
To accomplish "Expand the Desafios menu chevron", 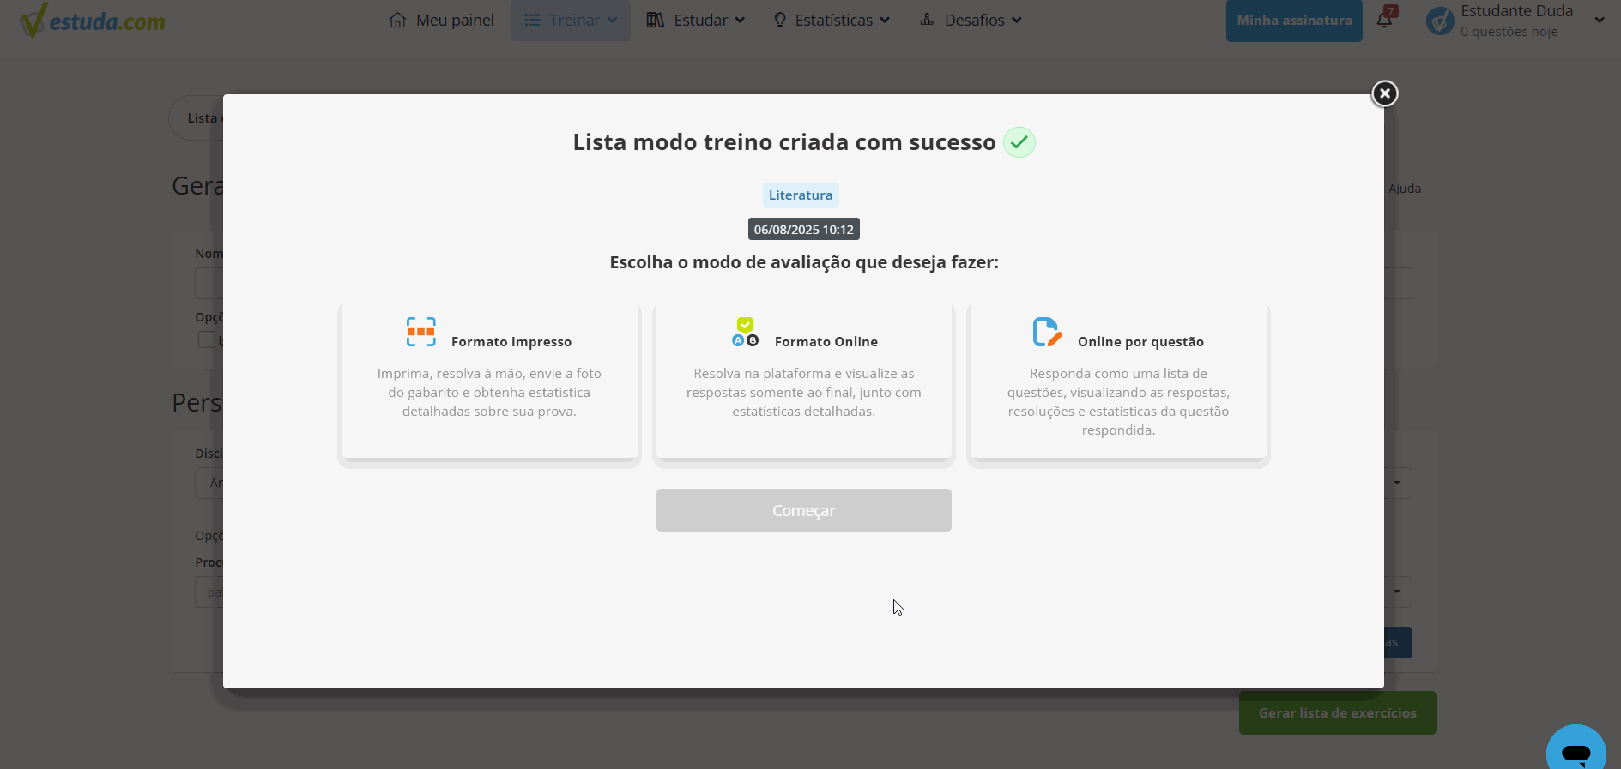I will (1017, 20).
